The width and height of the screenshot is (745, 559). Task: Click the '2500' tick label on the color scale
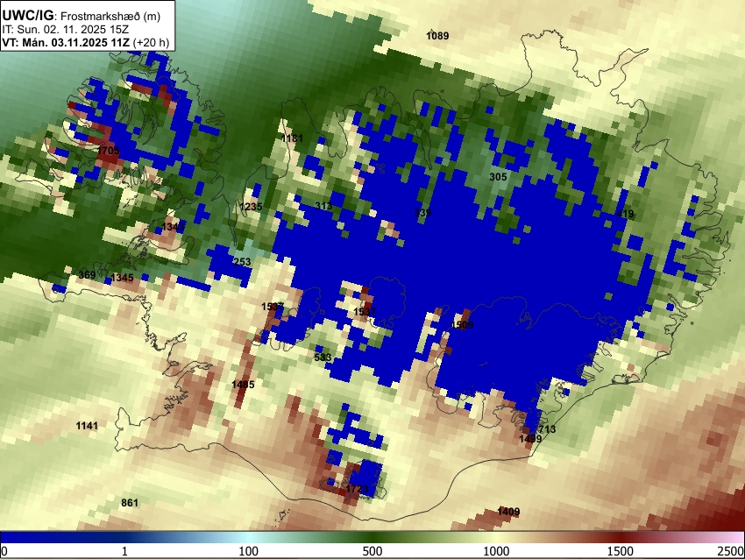pos(731,551)
